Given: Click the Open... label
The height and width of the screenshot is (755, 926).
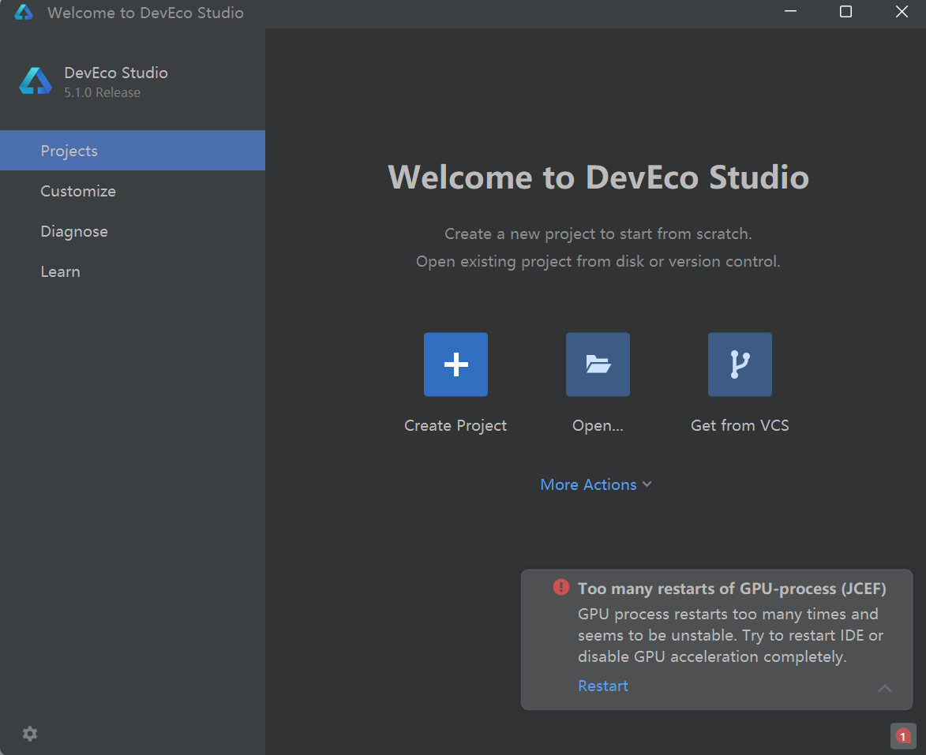Looking at the screenshot, I should pyautogui.click(x=598, y=425).
